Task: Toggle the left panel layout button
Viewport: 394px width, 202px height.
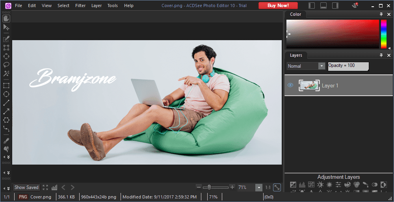Action: point(312,6)
